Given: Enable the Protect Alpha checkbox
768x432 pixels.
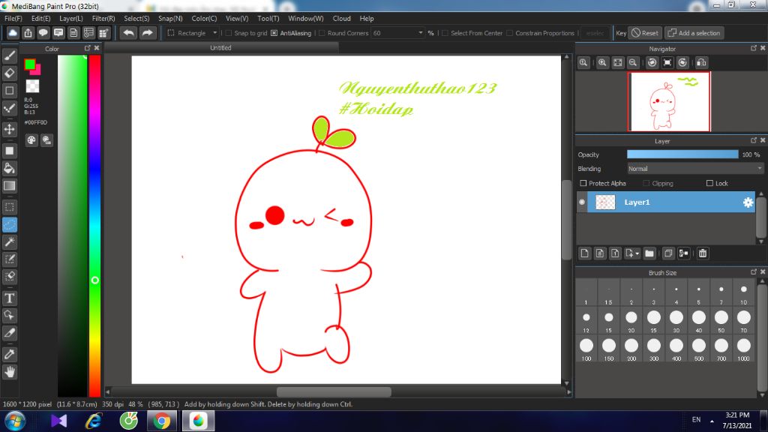Looking at the screenshot, I should tap(583, 183).
